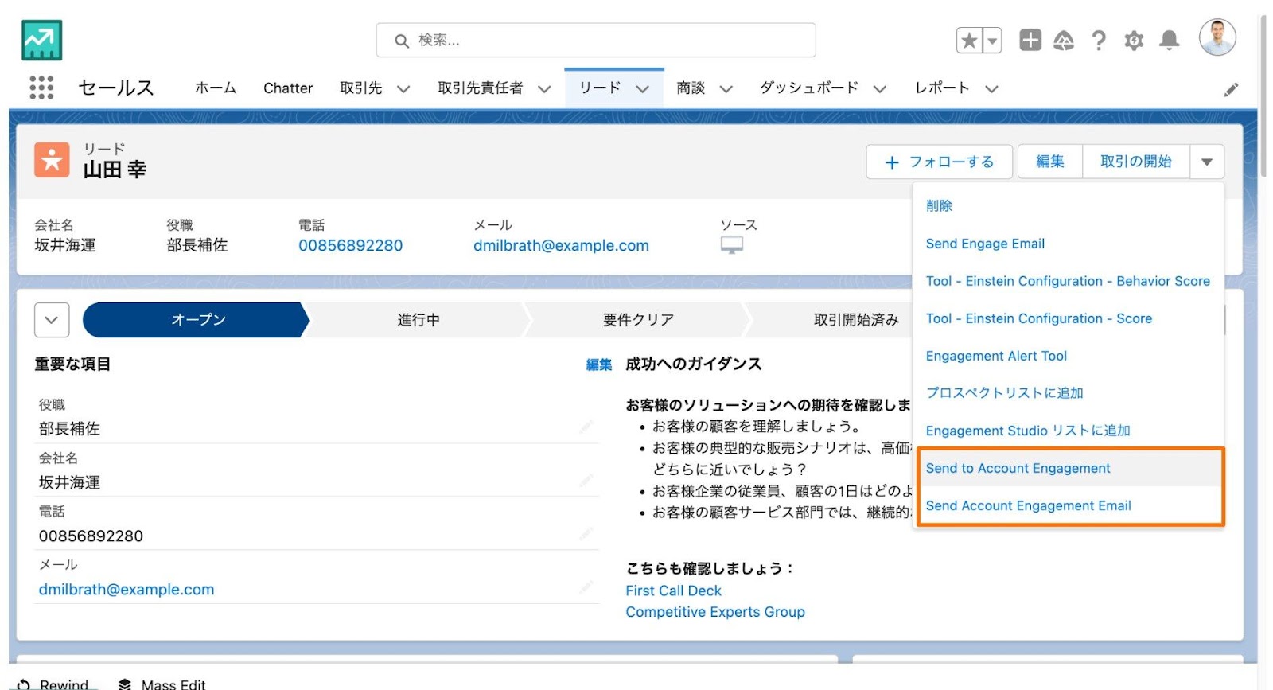Click the pencil icon to edit navigation

[x=1231, y=89]
